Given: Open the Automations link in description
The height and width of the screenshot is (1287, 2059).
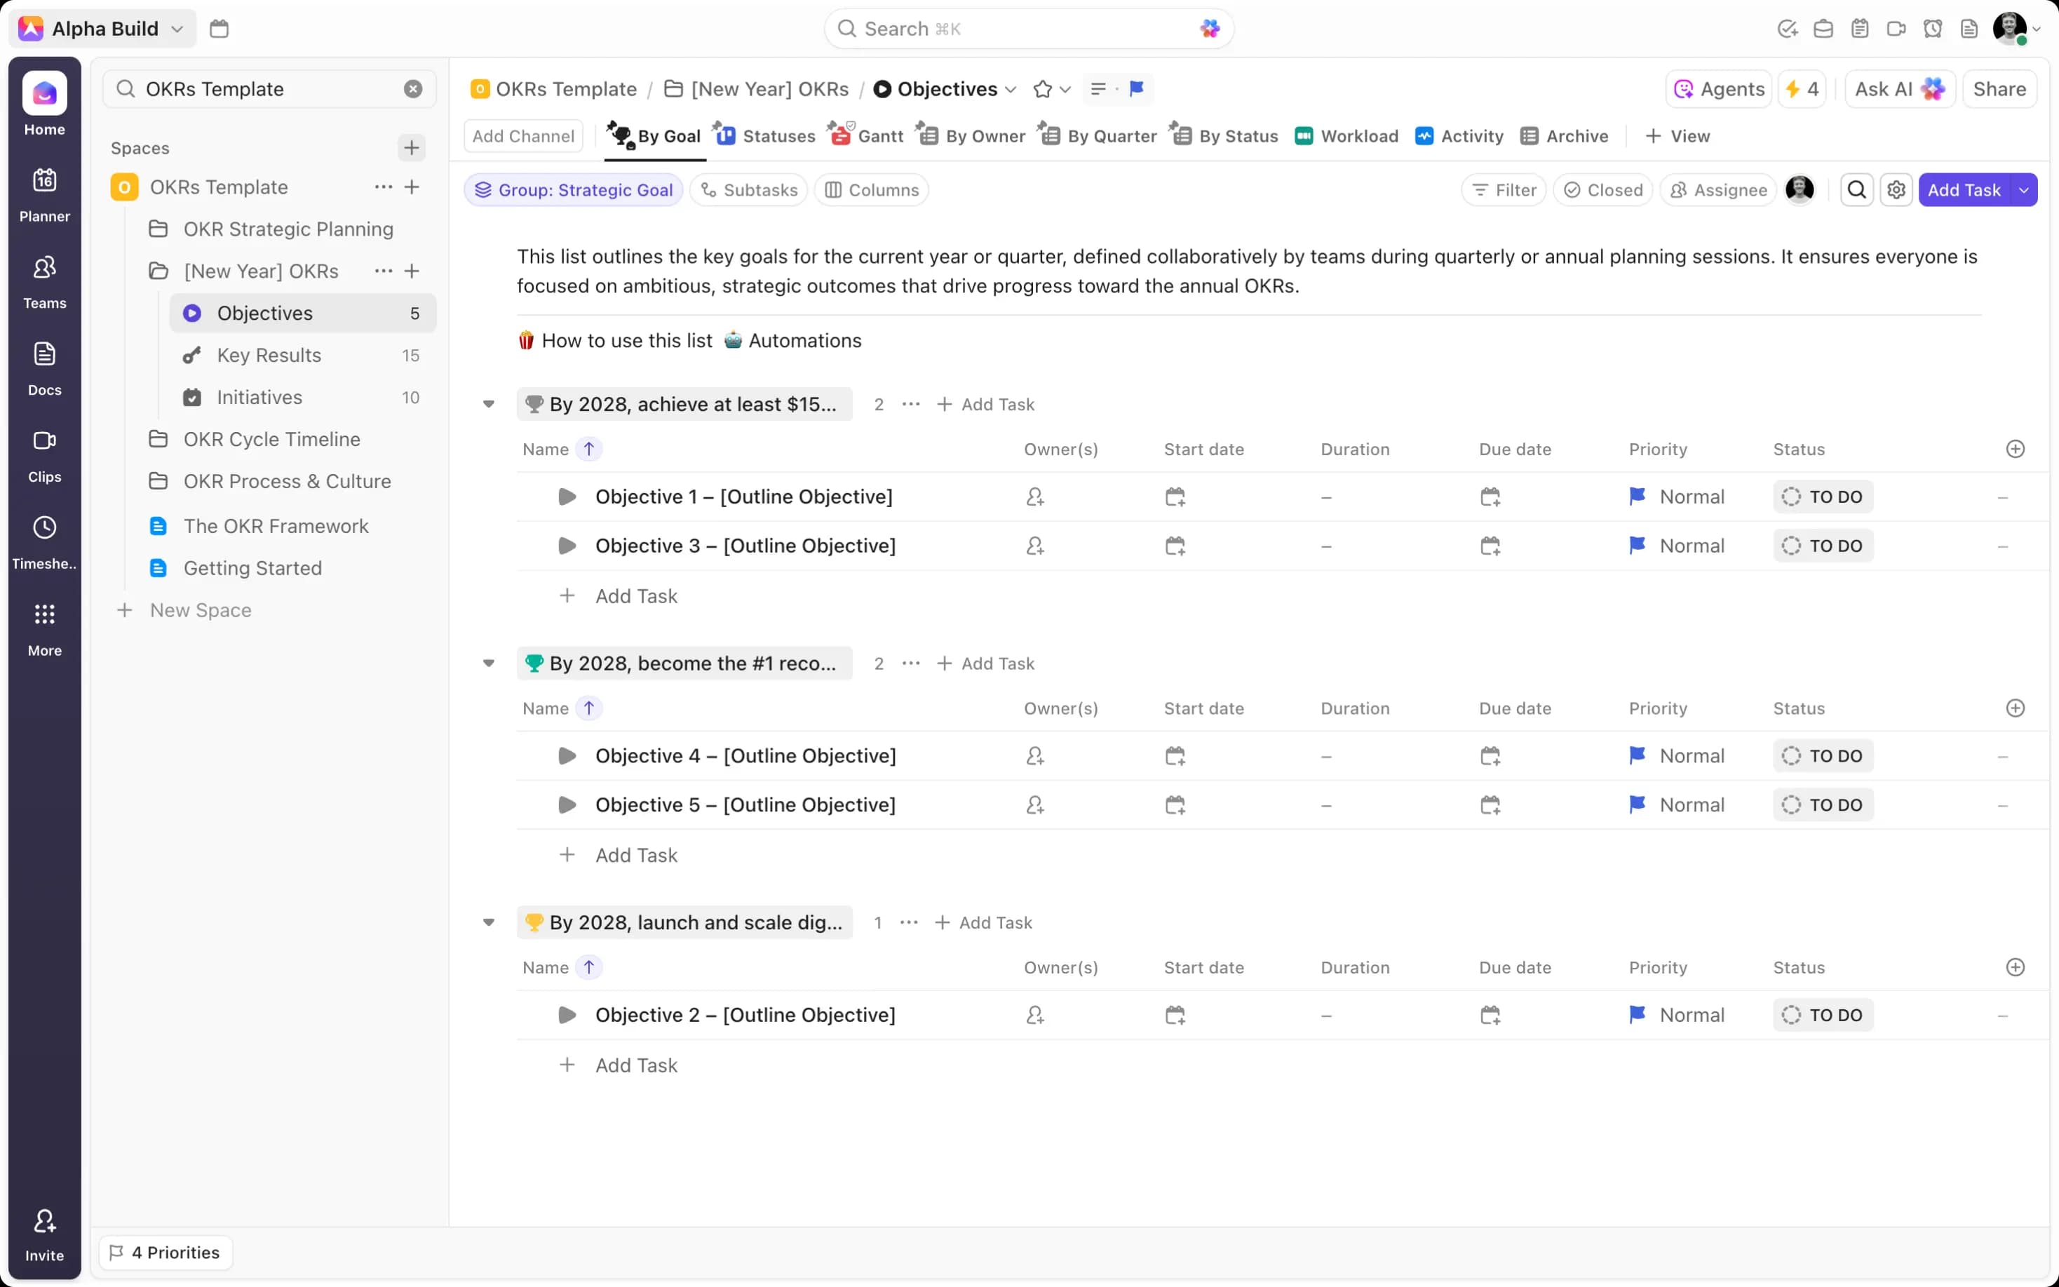Looking at the screenshot, I should pyautogui.click(x=805, y=340).
